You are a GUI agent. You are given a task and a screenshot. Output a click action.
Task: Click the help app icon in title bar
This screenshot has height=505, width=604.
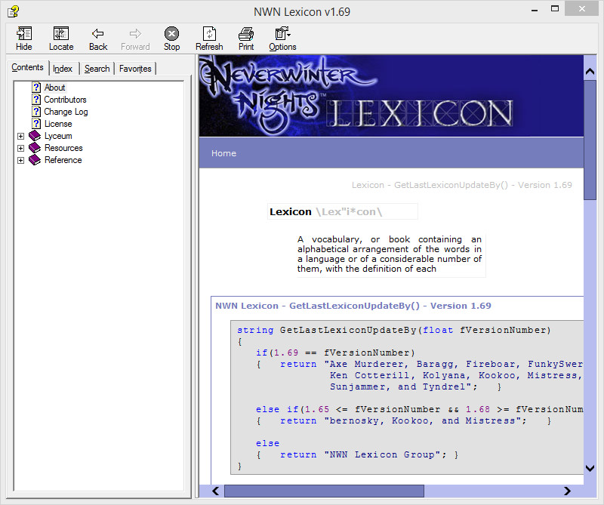13,11
